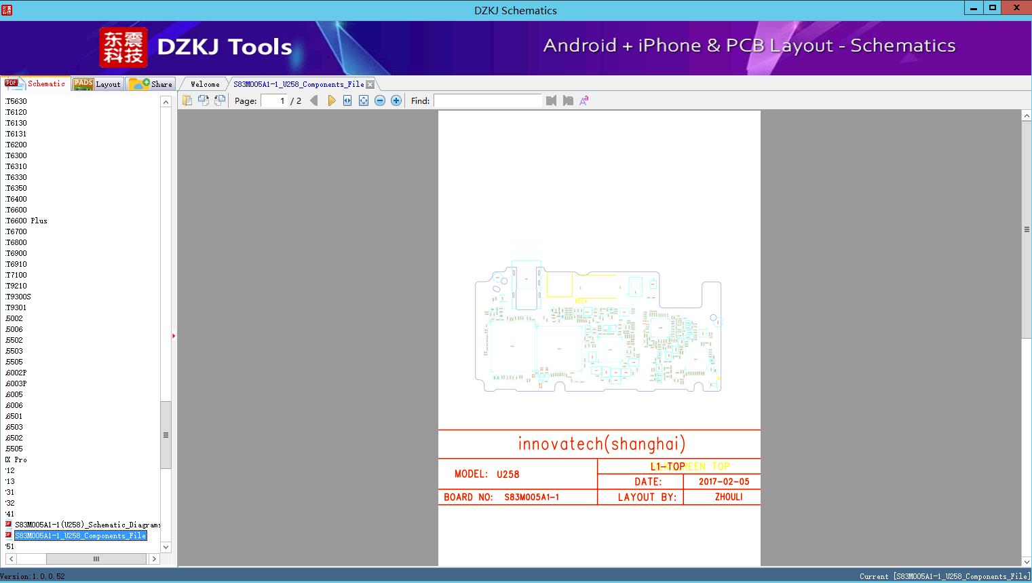Select the T9300S entry in the model list
1032x583 pixels.
[18, 297]
